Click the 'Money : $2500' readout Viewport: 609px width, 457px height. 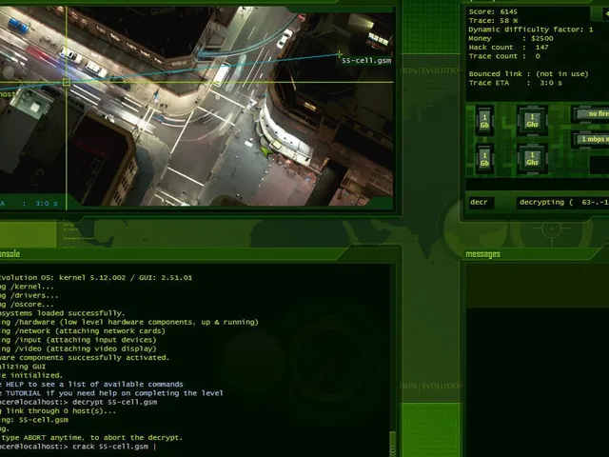point(511,38)
